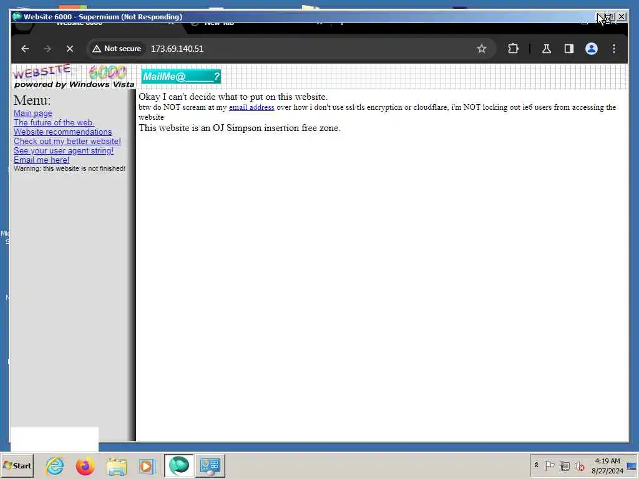Image resolution: width=639 pixels, height=479 pixels.
Task: Open the Main page link
Action: pyautogui.click(x=33, y=114)
